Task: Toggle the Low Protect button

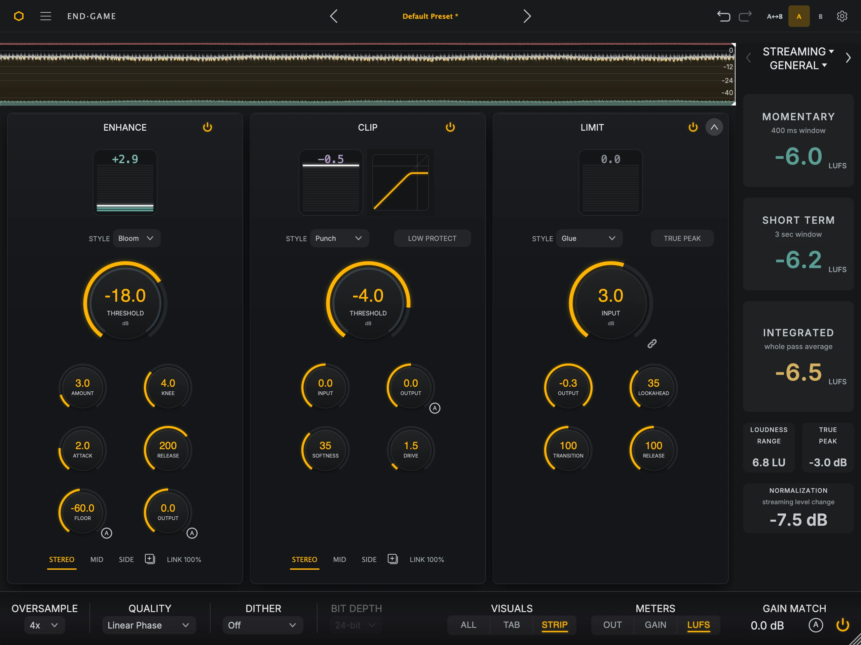Action: pyautogui.click(x=432, y=238)
